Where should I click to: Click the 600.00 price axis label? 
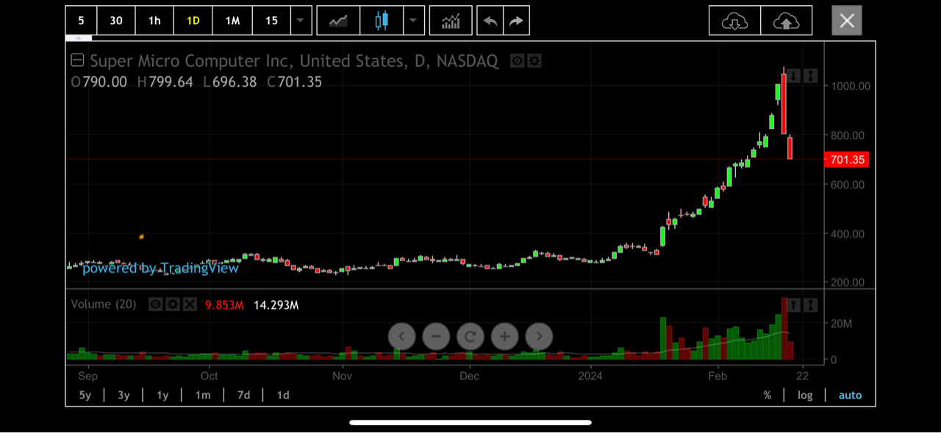[x=848, y=184]
